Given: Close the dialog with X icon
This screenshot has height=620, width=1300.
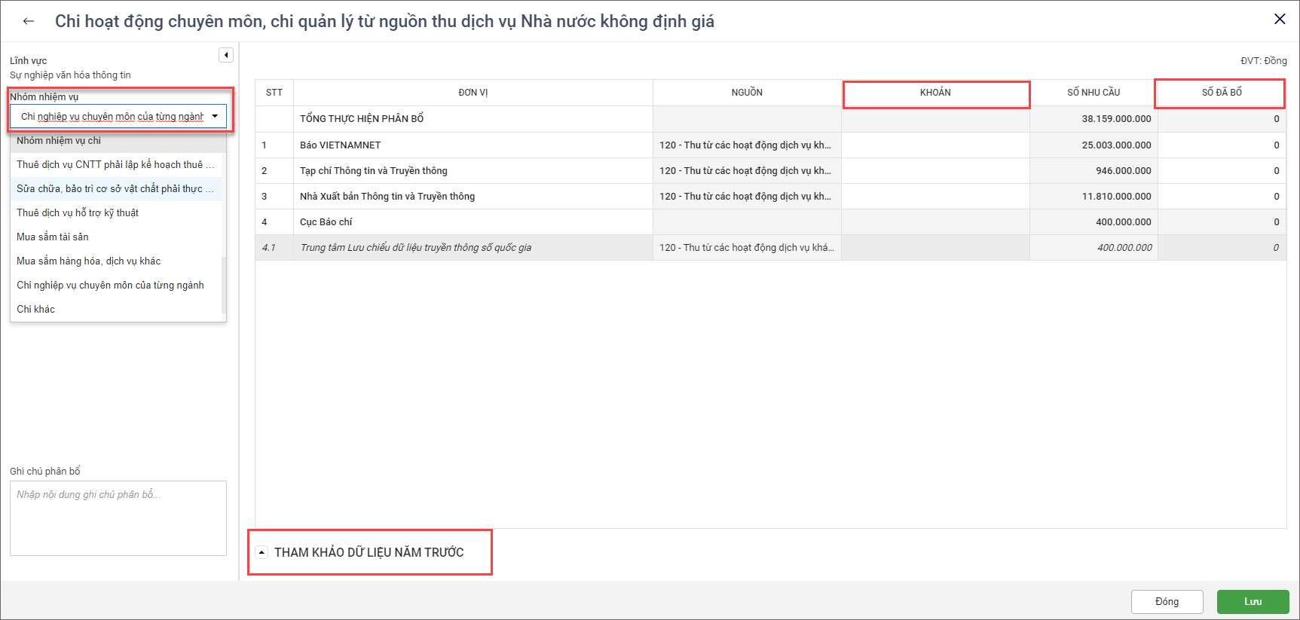Looking at the screenshot, I should 1279,20.
